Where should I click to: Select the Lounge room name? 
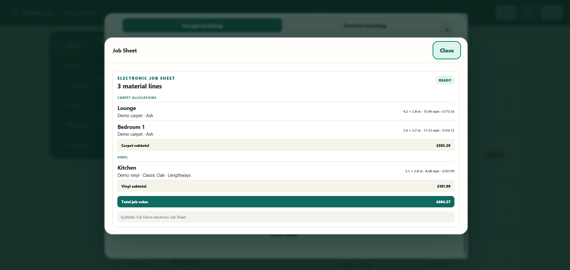(x=127, y=108)
